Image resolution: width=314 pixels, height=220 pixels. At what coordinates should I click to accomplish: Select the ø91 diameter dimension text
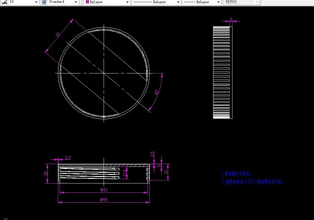(104, 190)
